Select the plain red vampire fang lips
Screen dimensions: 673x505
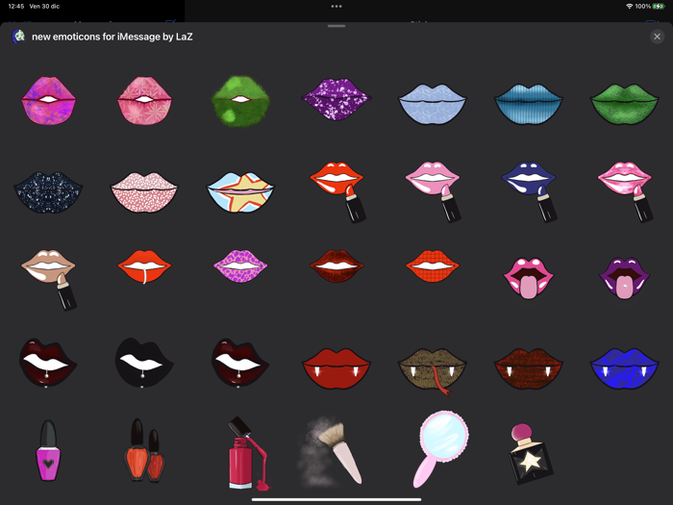pyautogui.click(x=336, y=368)
